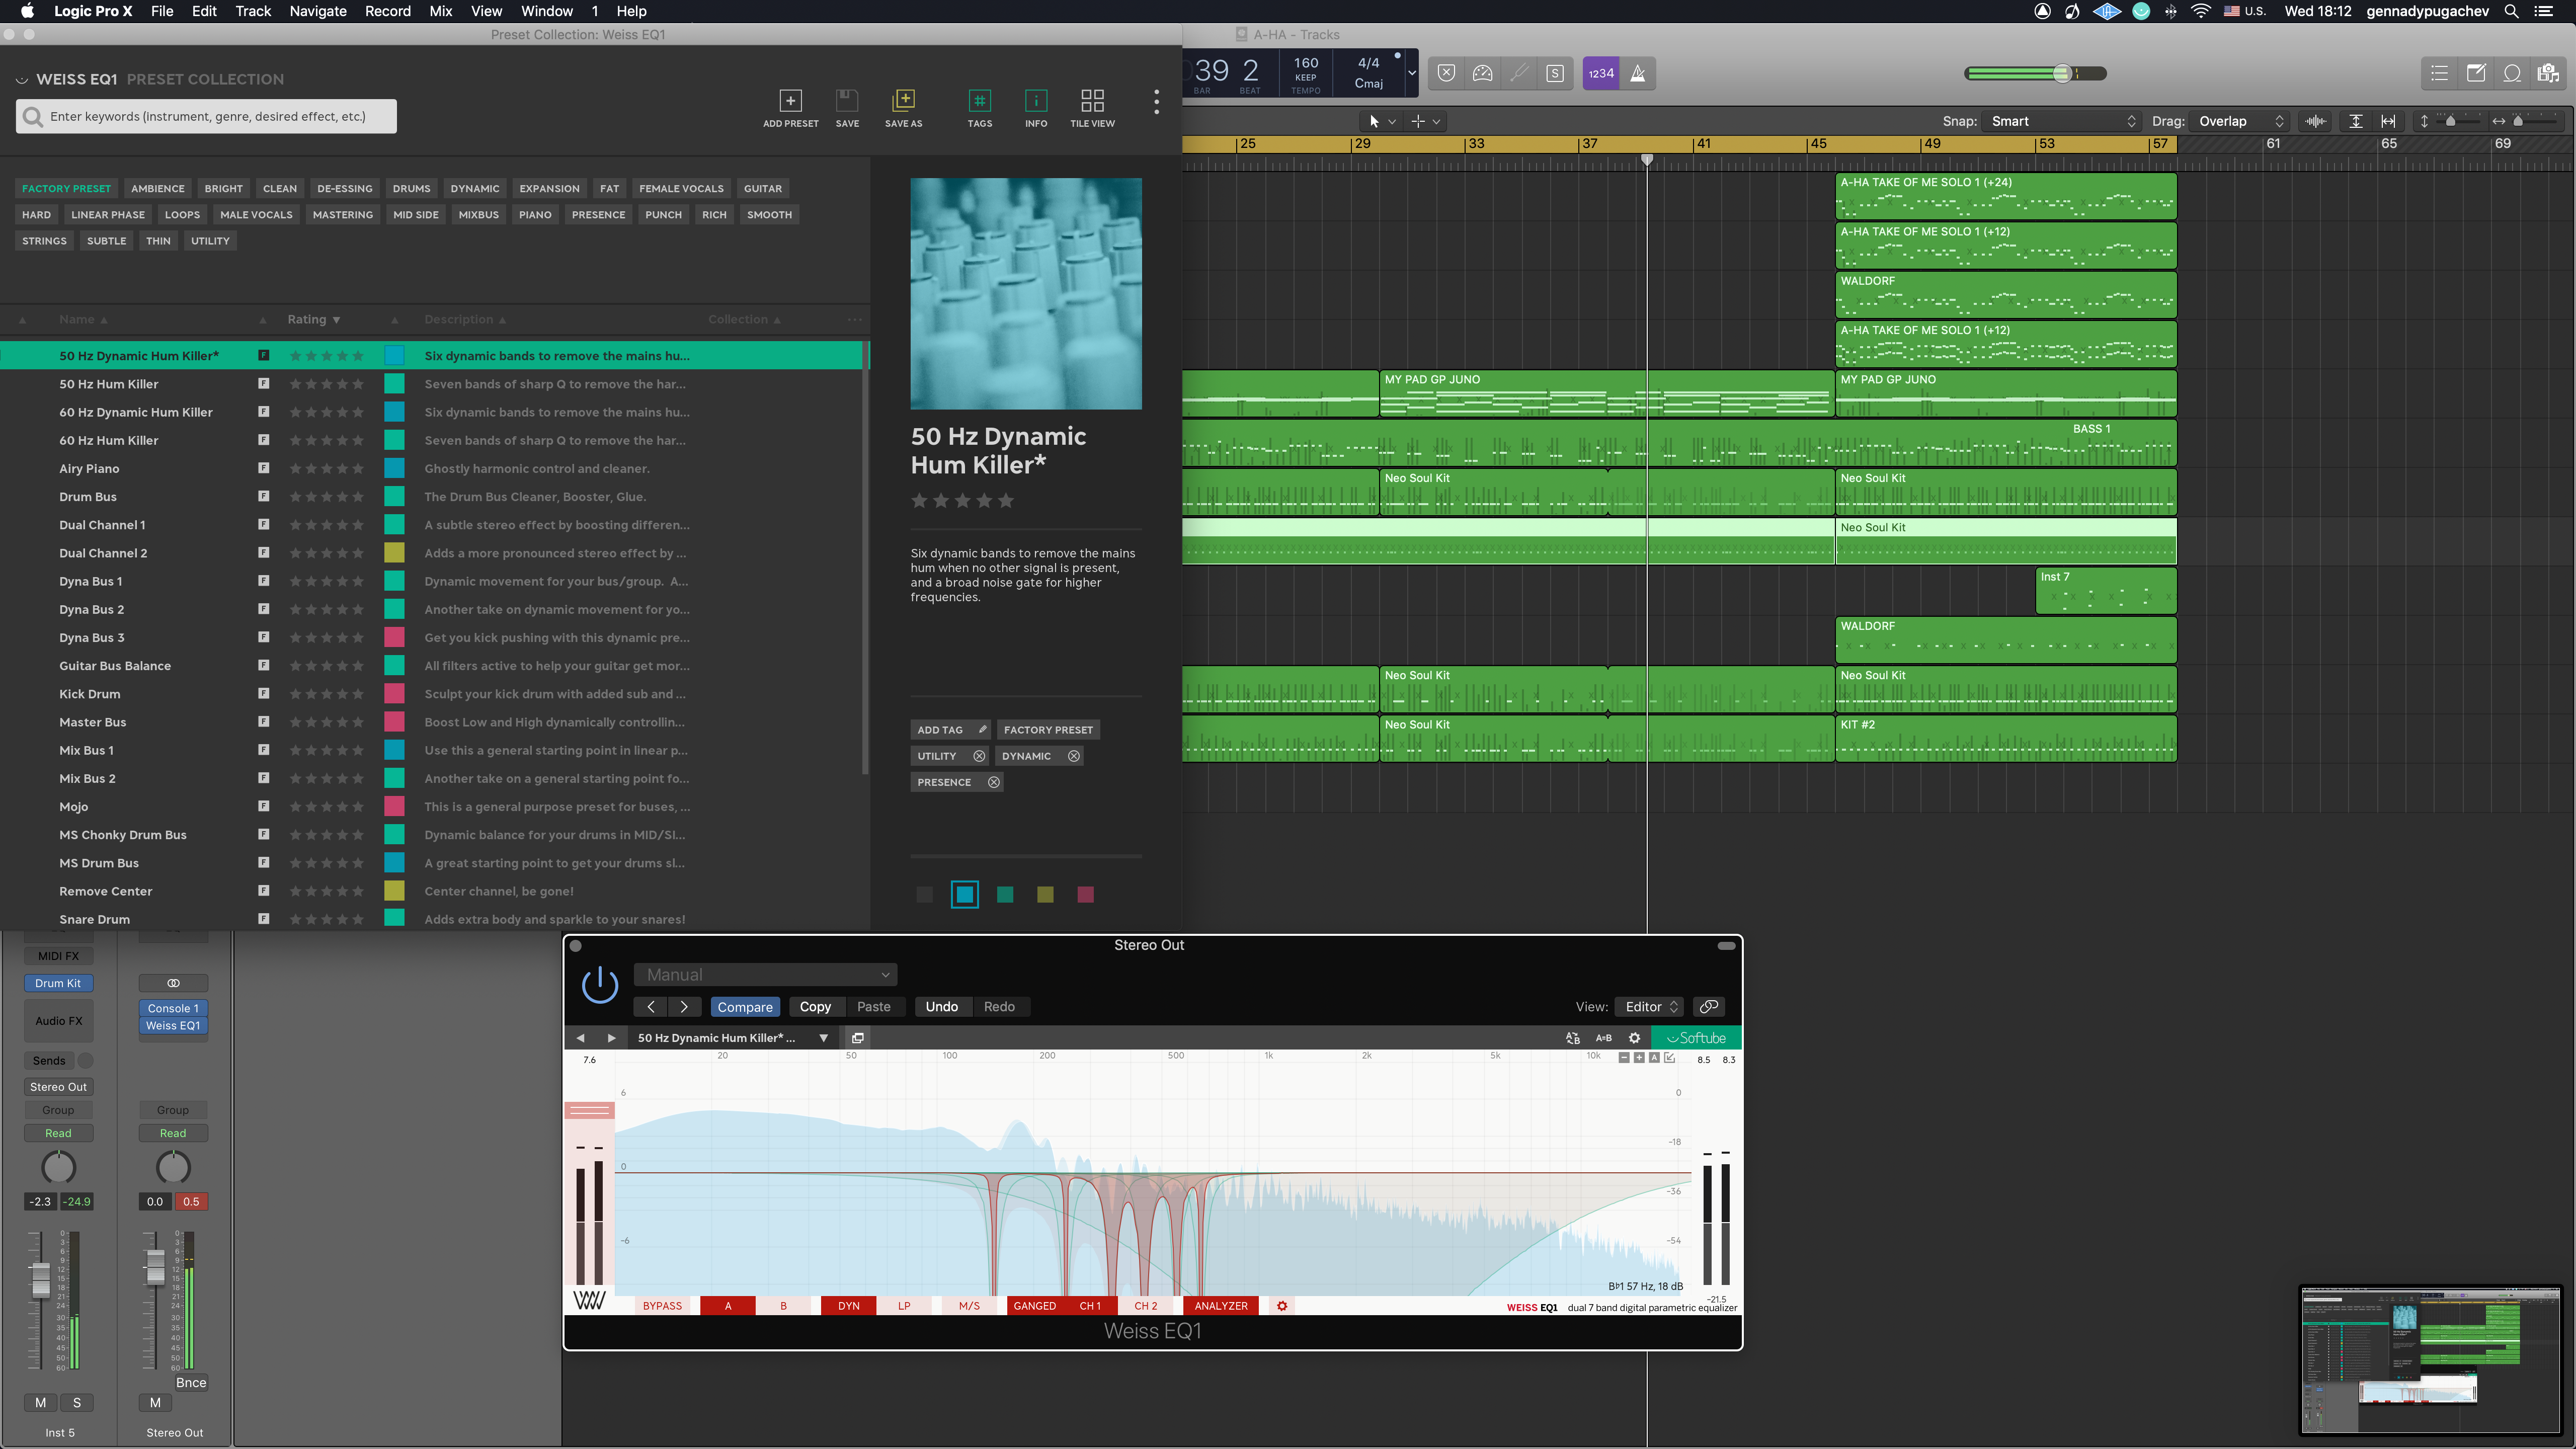The image size is (2576, 1449).
Task: Open the Drag Overlap dropdown
Action: tap(2240, 121)
